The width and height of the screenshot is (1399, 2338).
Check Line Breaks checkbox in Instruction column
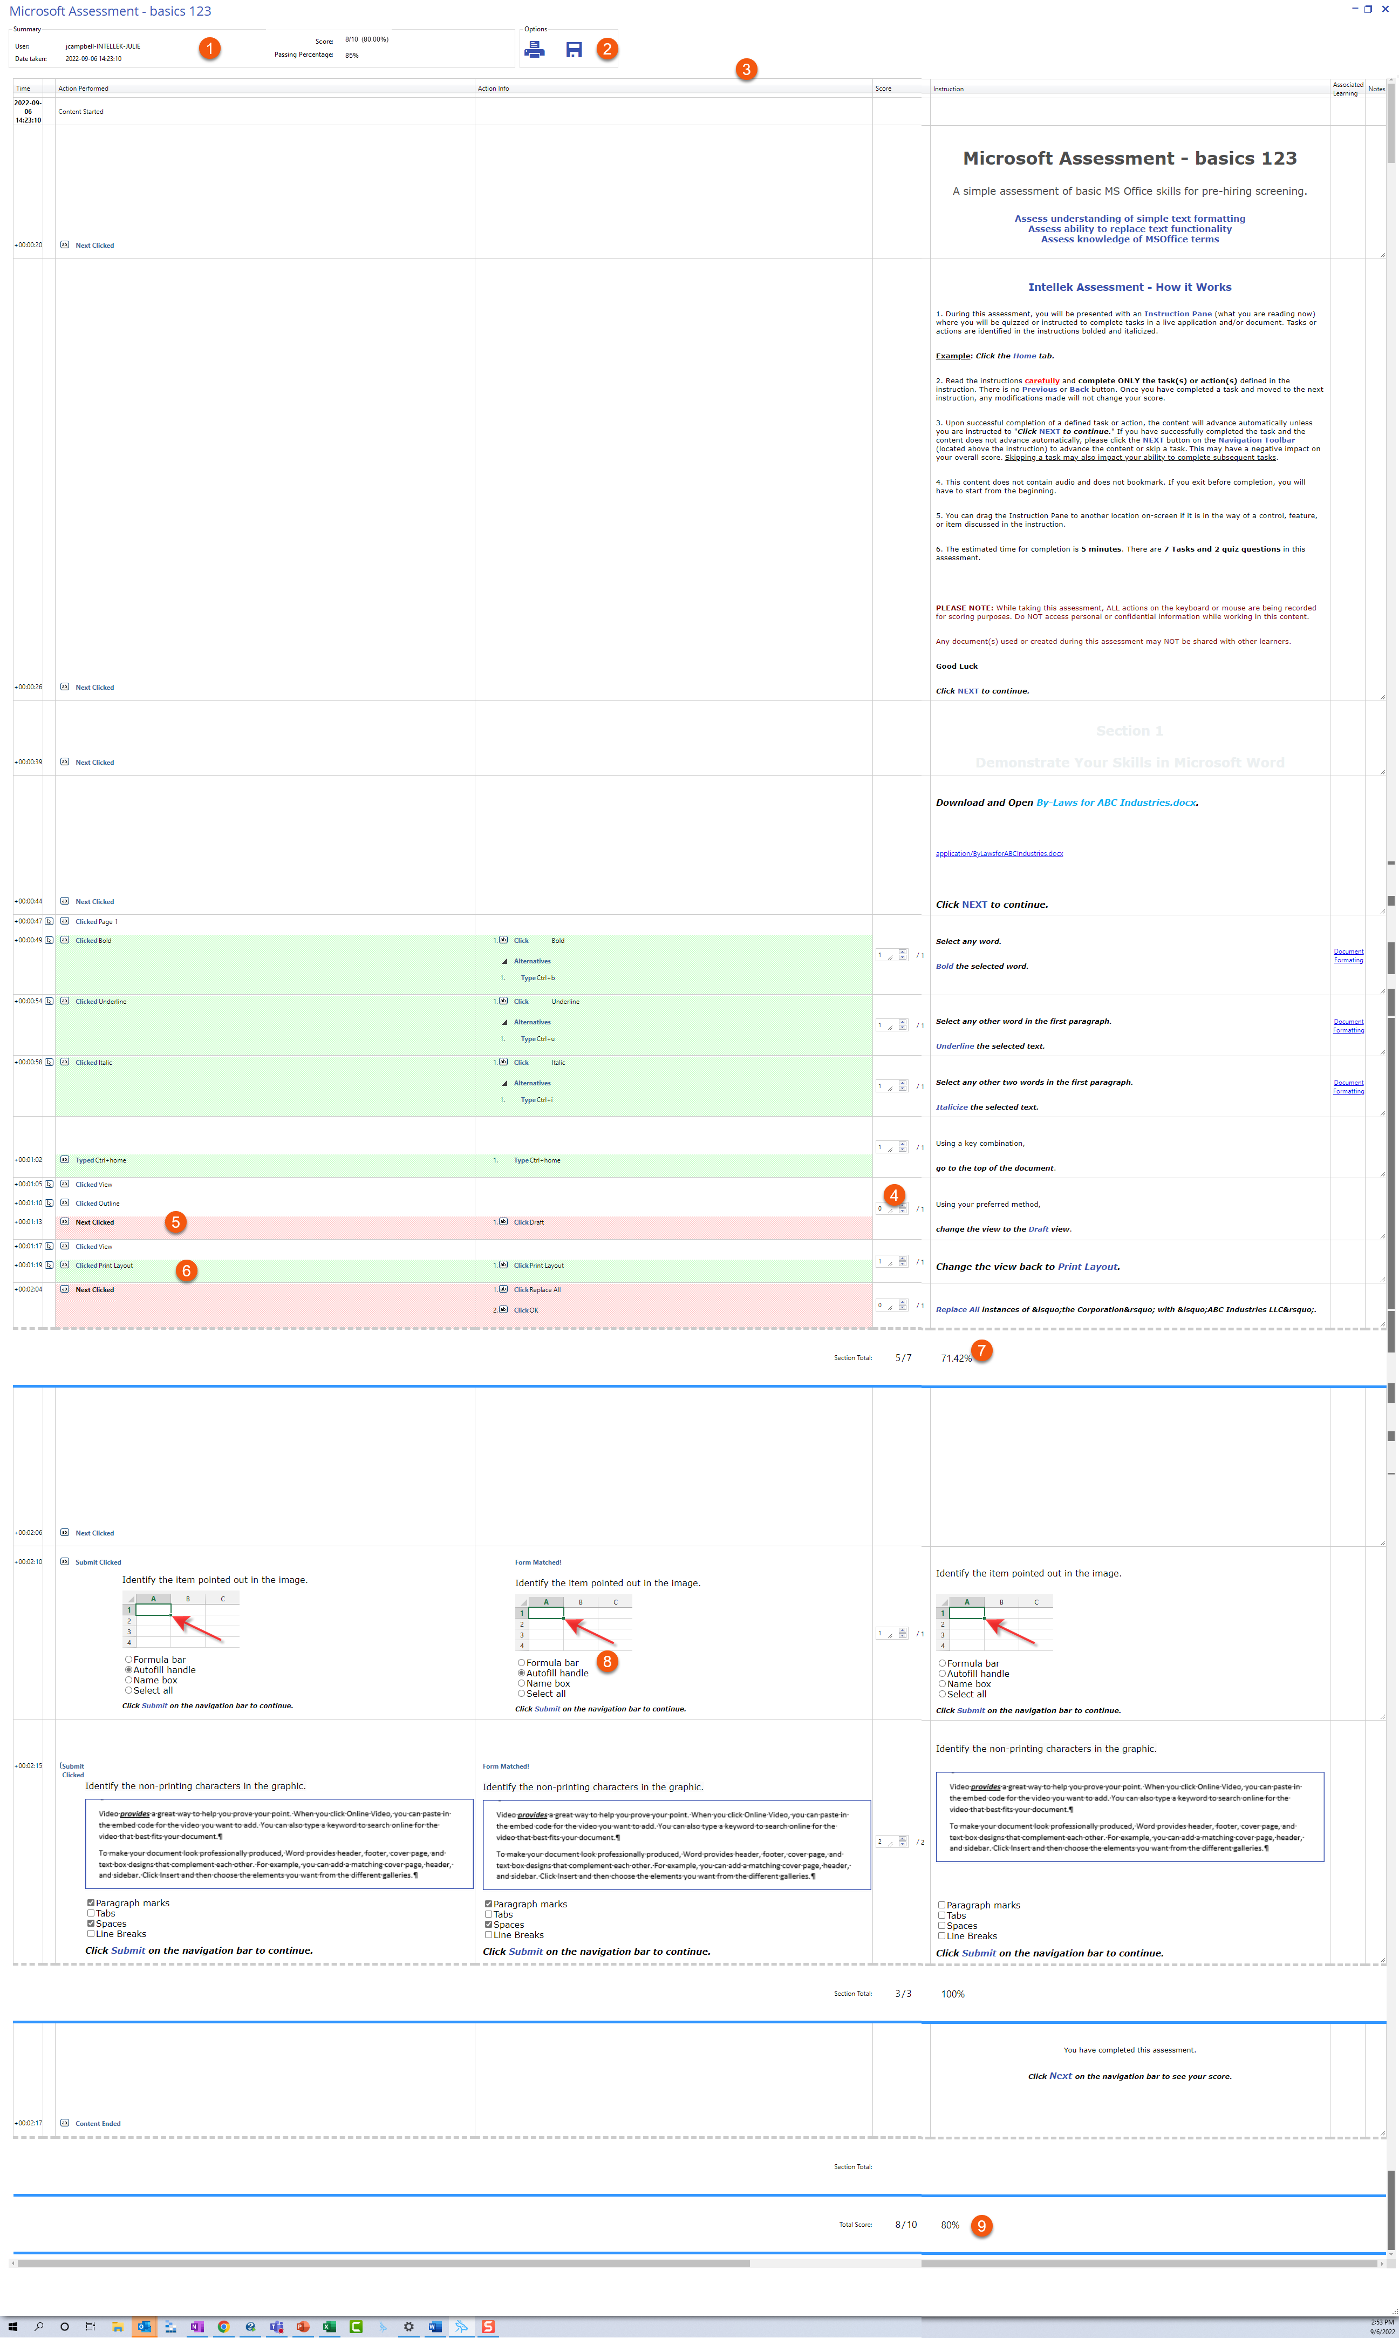point(941,1936)
